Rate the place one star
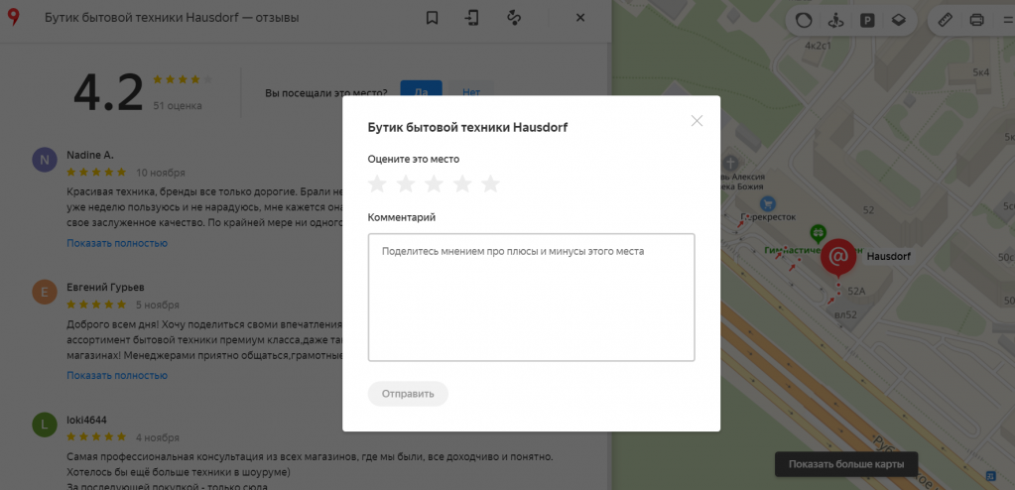The height and width of the screenshot is (490, 1015). [377, 184]
